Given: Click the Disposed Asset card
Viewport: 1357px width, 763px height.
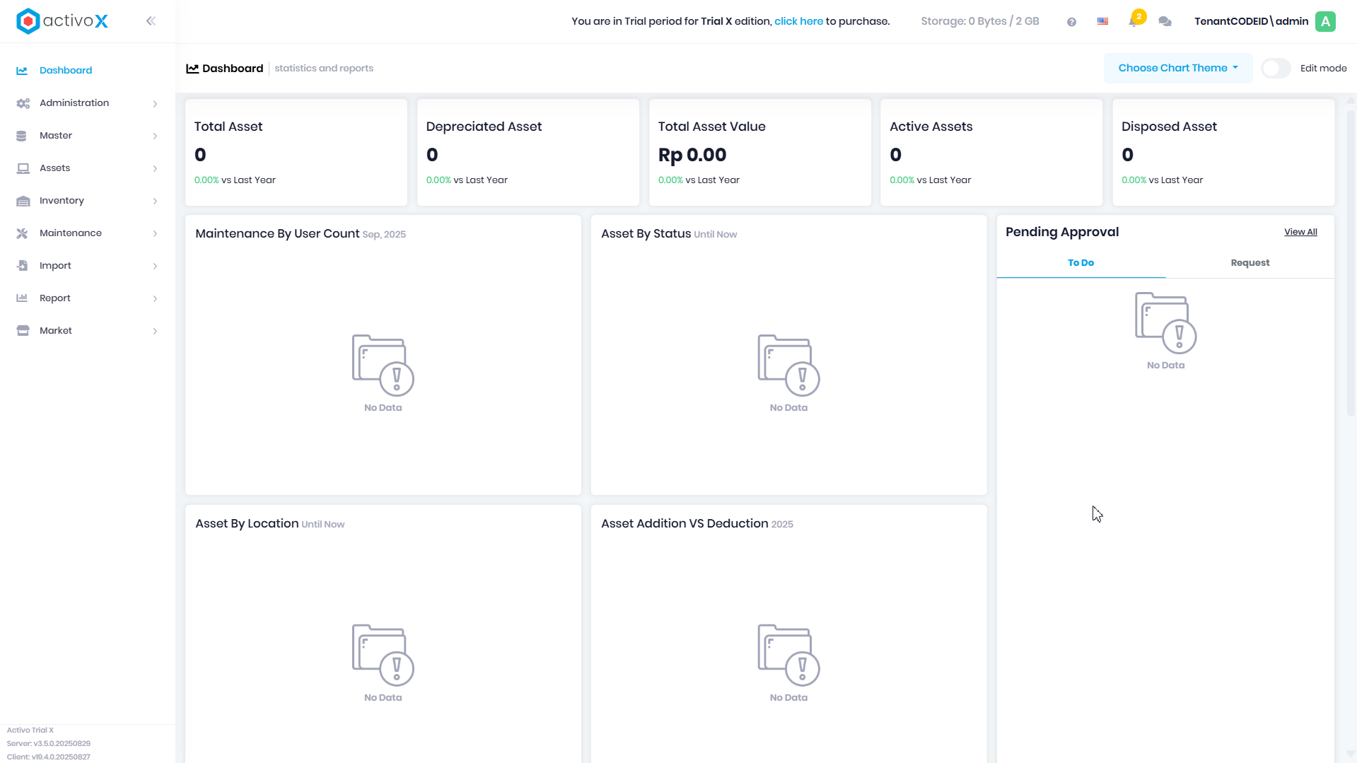Looking at the screenshot, I should [x=1223, y=153].
